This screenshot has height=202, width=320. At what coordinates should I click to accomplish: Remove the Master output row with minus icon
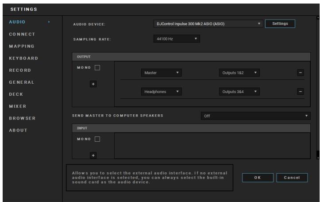pyautogui.click(x=300, y=73)
